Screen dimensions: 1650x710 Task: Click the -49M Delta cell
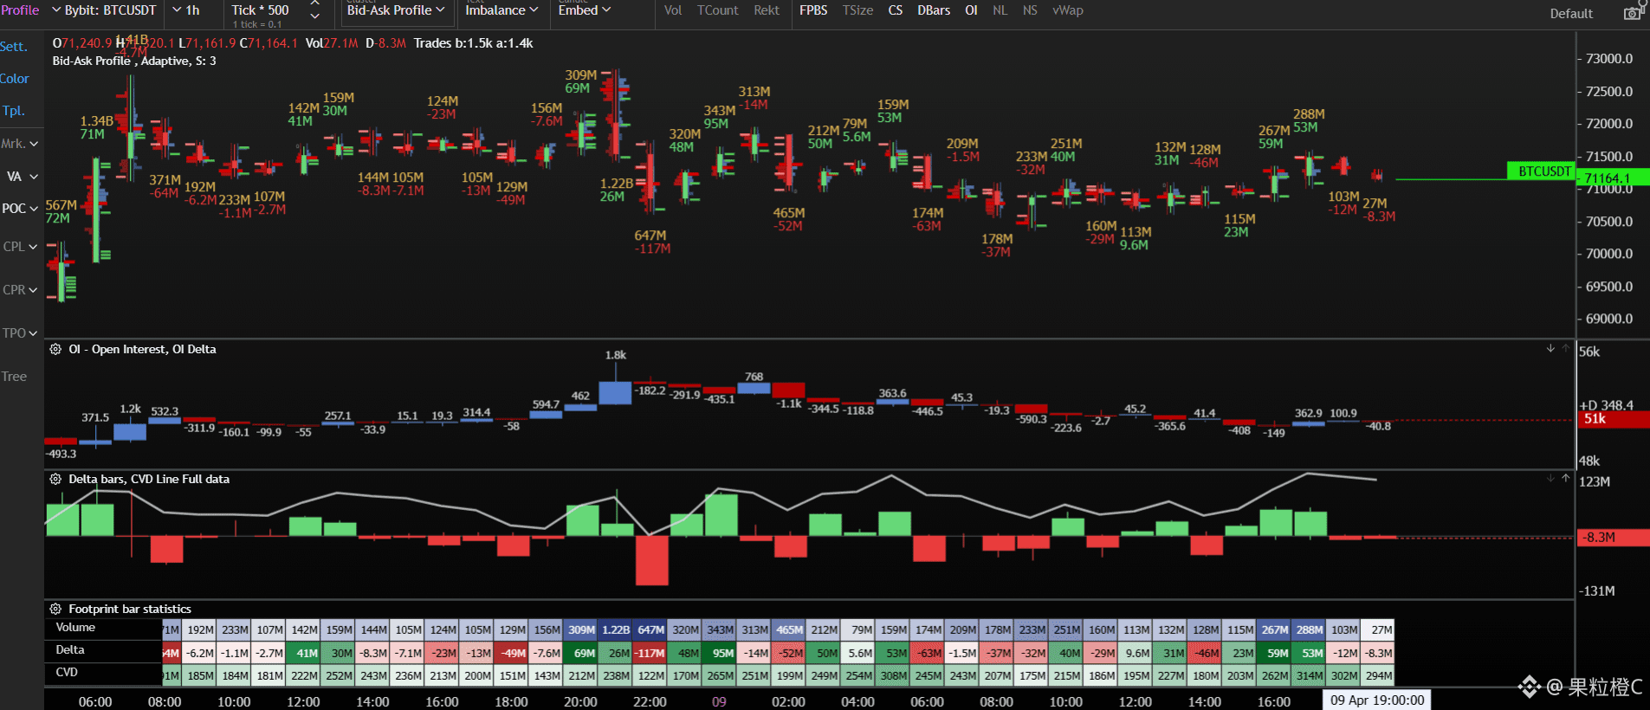(x=512, y=653)
